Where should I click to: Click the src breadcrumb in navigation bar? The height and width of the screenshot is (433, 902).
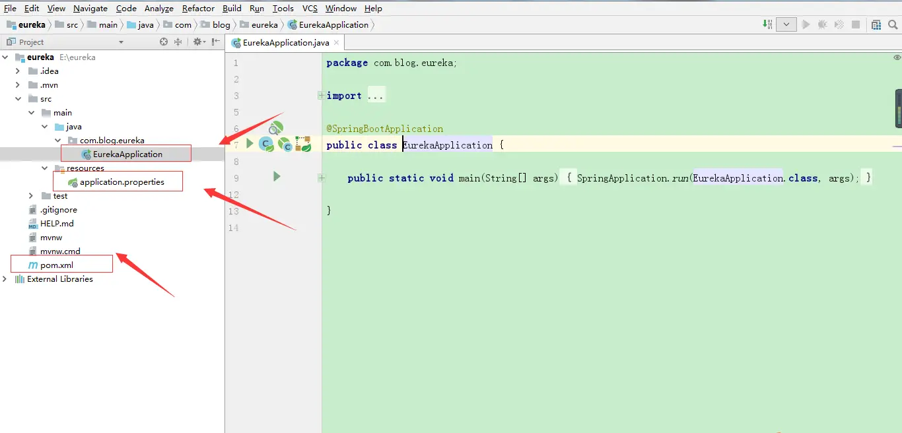pyautogui.click(x=66, y=24)
